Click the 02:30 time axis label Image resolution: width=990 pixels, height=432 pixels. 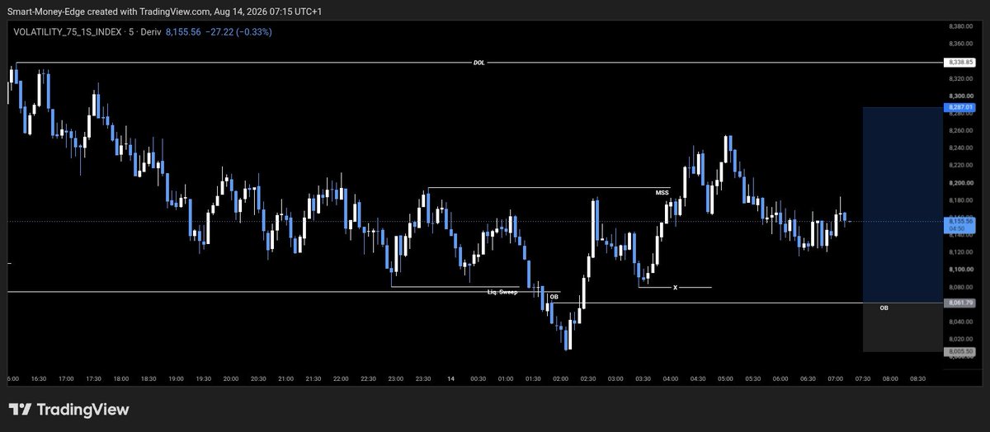(588, 378)
